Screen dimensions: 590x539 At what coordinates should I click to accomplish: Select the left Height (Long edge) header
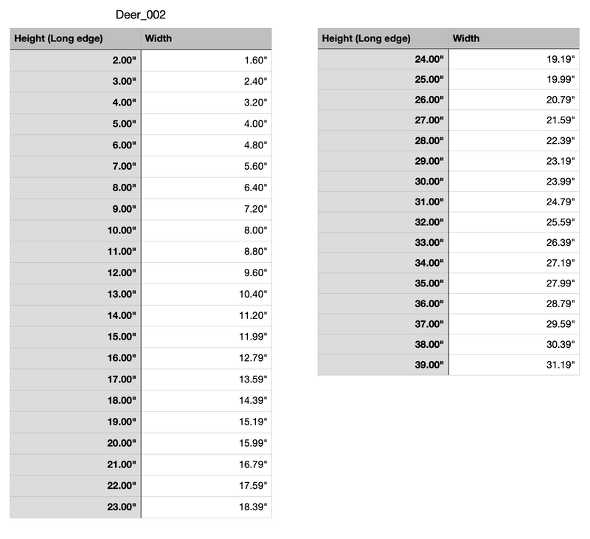[76, 38]
